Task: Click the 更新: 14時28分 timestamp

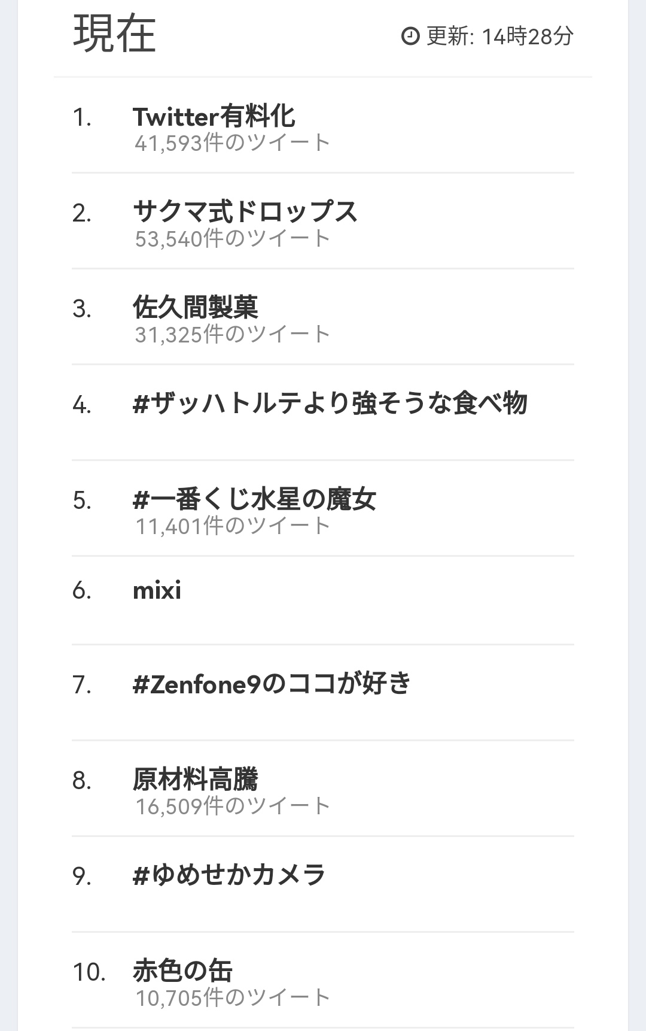Action: (x=500, y=37)
